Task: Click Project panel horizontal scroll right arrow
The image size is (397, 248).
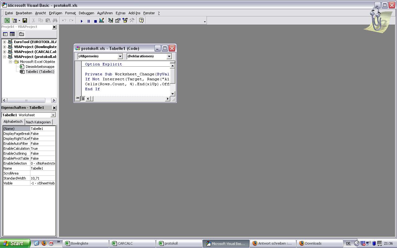Action: (54, 100)
